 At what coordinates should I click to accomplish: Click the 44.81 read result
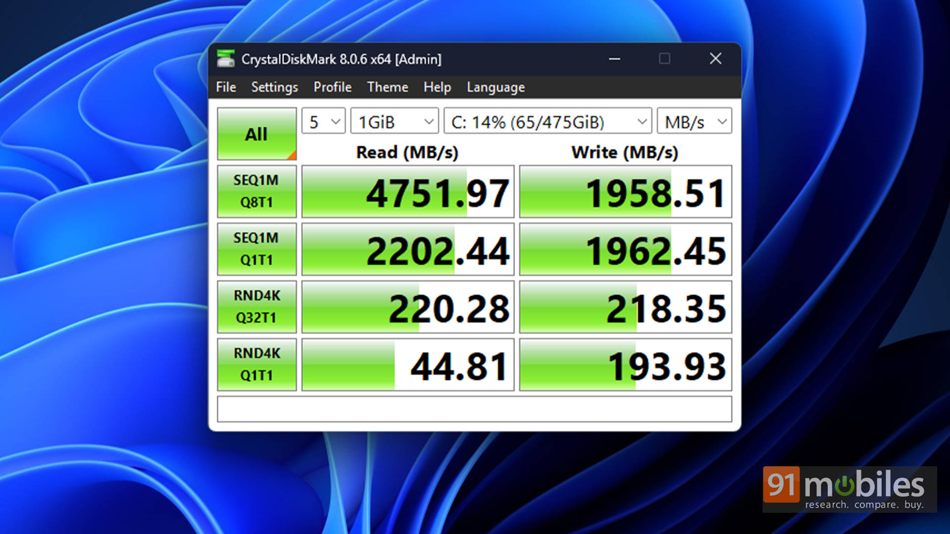(x=408, y=365)
